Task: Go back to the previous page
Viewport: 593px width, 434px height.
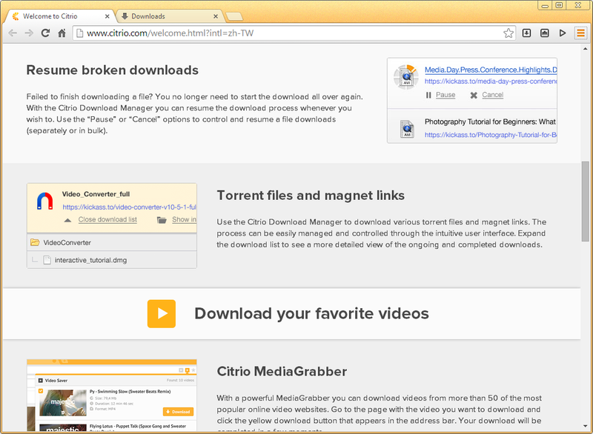Action: 13,33
